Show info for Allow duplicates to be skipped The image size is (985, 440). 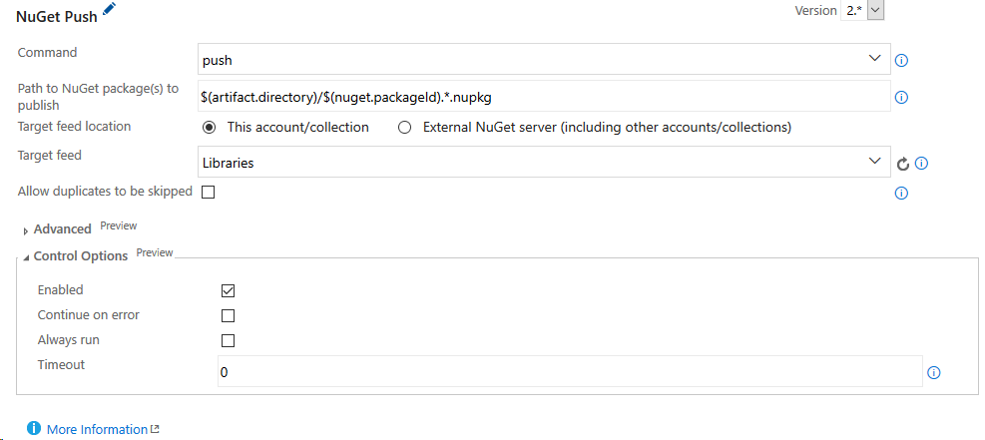(901, 194)
